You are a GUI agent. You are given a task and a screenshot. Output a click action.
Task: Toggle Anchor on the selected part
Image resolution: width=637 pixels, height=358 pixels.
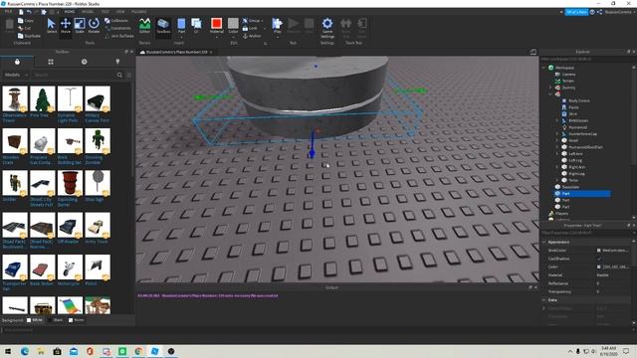[x=252, y=36]
